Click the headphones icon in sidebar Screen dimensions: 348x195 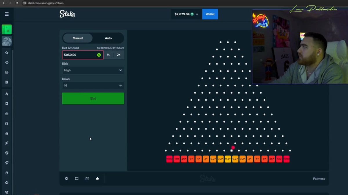[7, 123]
